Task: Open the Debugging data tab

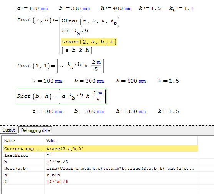Action: [35, 130]
